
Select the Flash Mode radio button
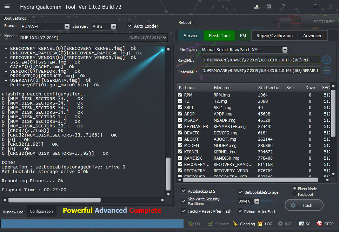(x=294, y=188)
